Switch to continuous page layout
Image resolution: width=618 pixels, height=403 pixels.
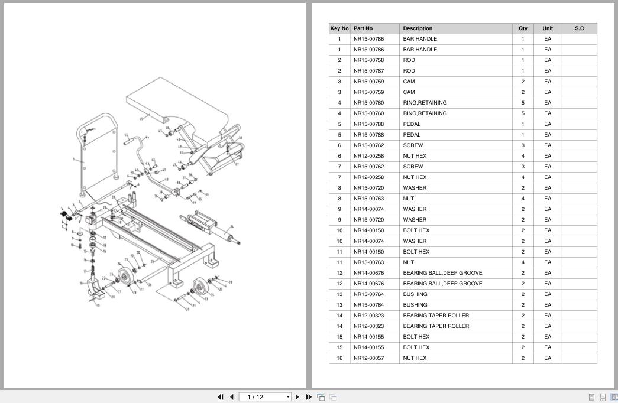603,397
